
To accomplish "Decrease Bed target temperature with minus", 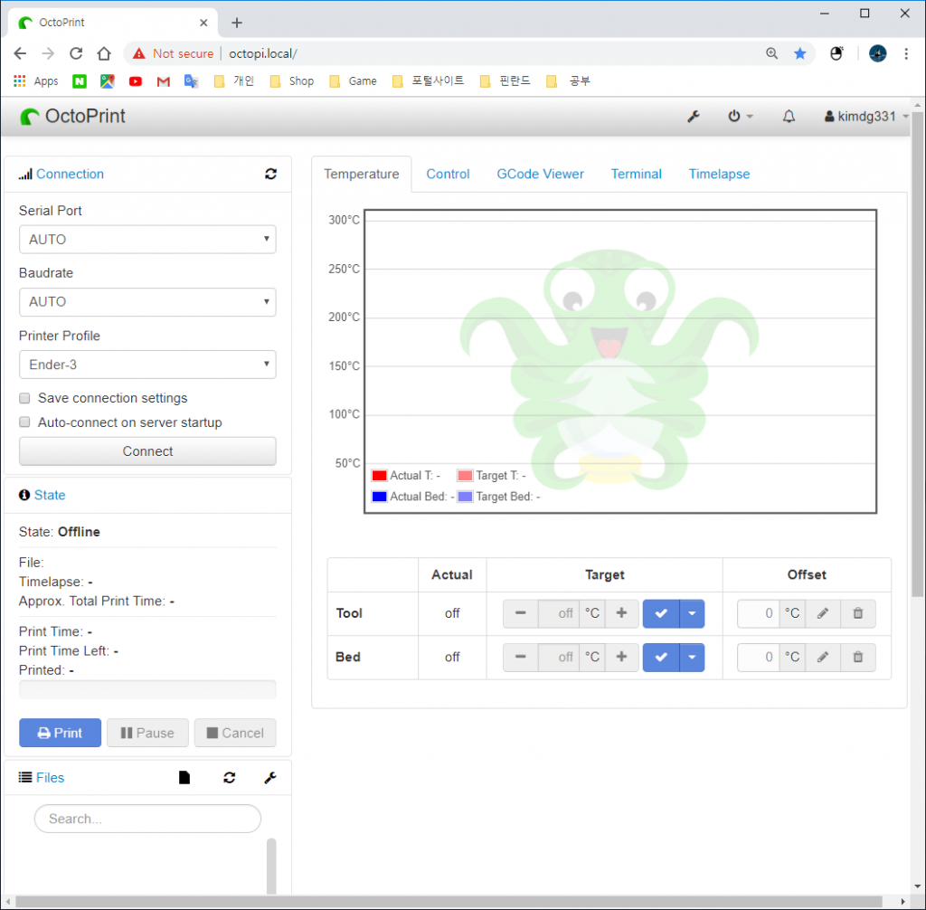I will click(x=520, y=657).
